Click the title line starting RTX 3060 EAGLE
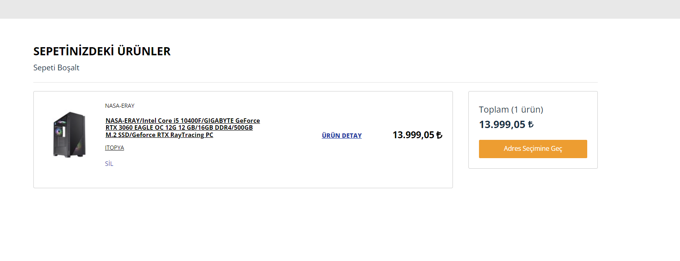680x261 pixels. 179,128
